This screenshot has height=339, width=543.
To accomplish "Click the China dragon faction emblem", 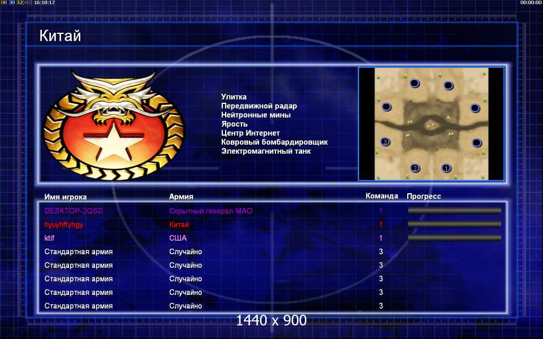I will [114, 125].
